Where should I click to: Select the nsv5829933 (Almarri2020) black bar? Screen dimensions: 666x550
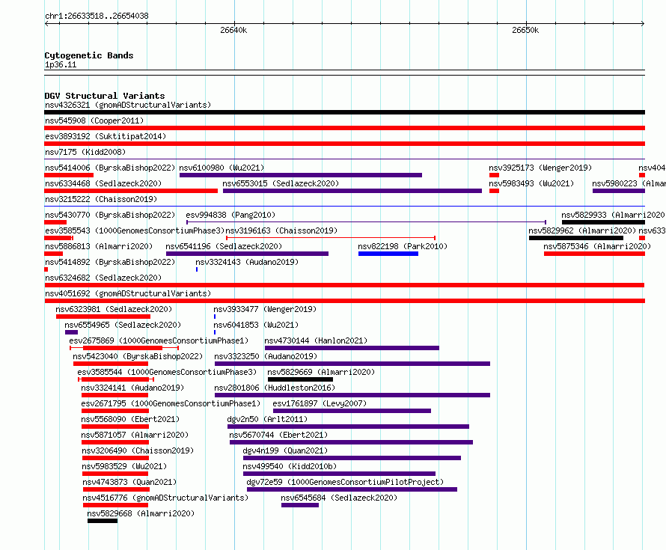coord(604,222)
